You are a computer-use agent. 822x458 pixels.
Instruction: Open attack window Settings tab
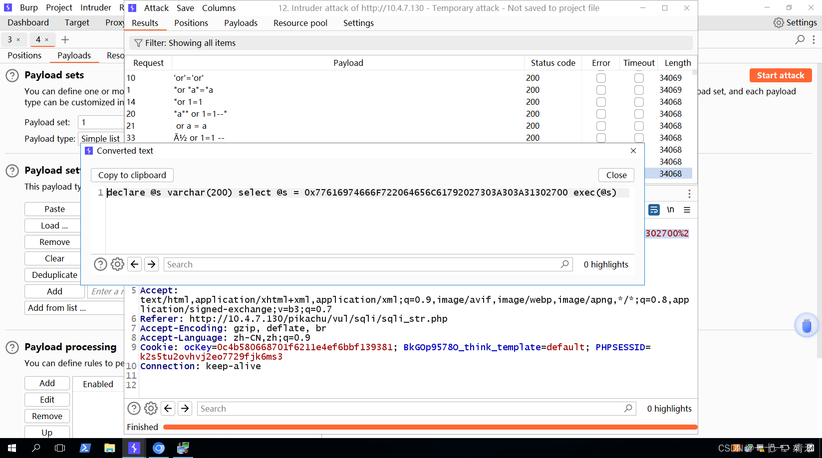point(358,23)
